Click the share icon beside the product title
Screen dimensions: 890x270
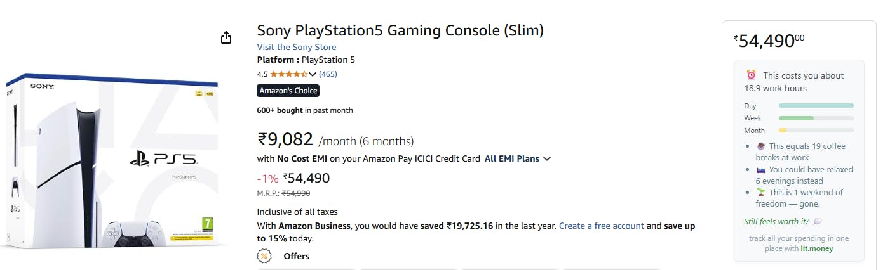click(x=226, y=38)
